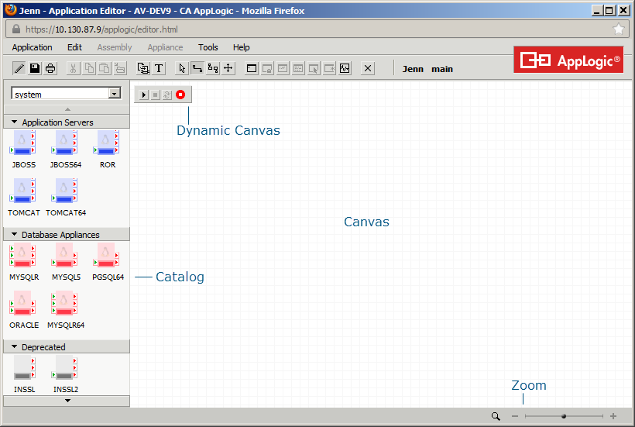Open the Edit menu
The width and height of the screenshot is (635, 427).
(74, 47)
